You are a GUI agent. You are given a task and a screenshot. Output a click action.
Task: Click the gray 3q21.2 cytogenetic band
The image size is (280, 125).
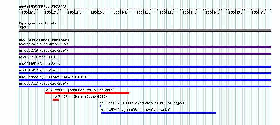tap(145, 30)
